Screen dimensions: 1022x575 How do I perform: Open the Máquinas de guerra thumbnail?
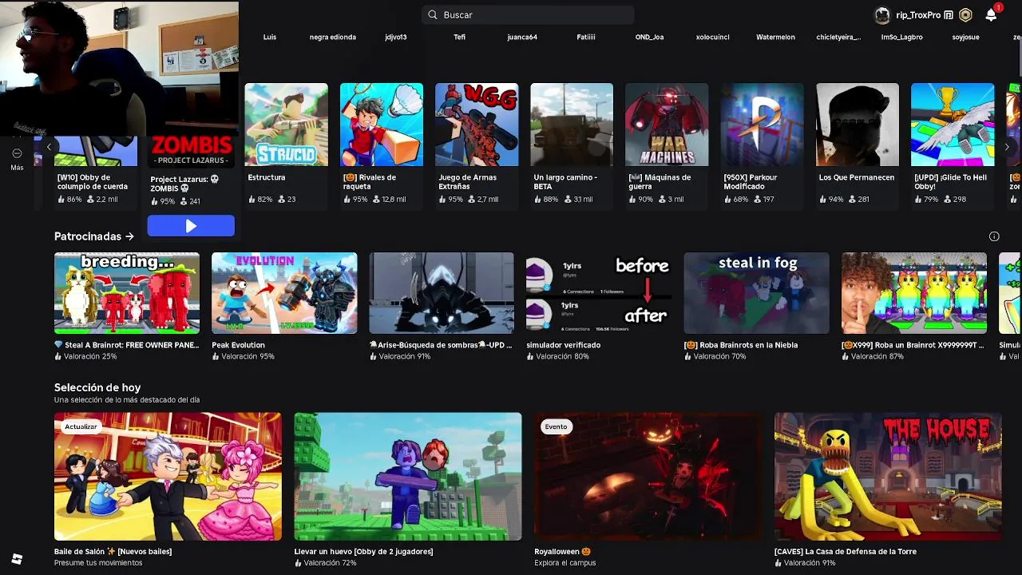pyautogui.click(x=667, y=125)
